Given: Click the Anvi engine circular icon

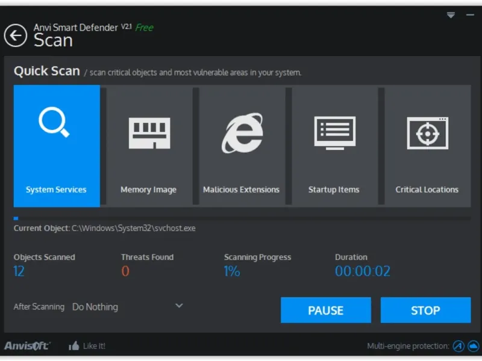Looking at the screenshot, I should click(459, 346).
